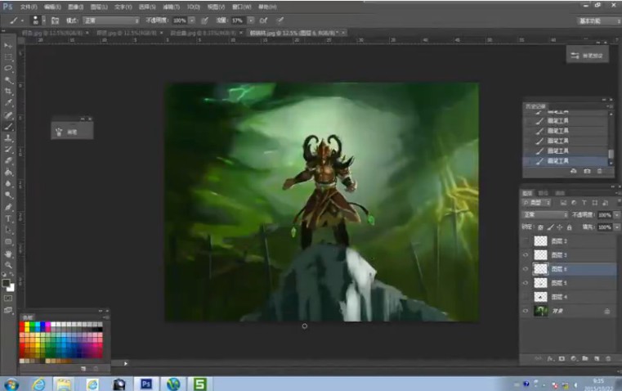This screenshot has width=622, height=391.
Task: Toggle pressure for opacity button
Action: click(204, 20)
